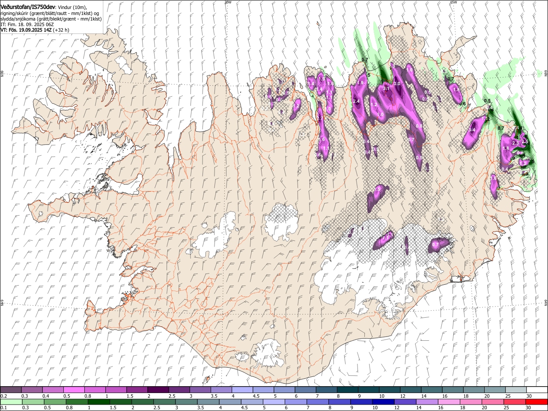Click the '0.1' label under the lower scale
Image resolution: width=548 pixels, height=411 pixels.
click(3, 408)
